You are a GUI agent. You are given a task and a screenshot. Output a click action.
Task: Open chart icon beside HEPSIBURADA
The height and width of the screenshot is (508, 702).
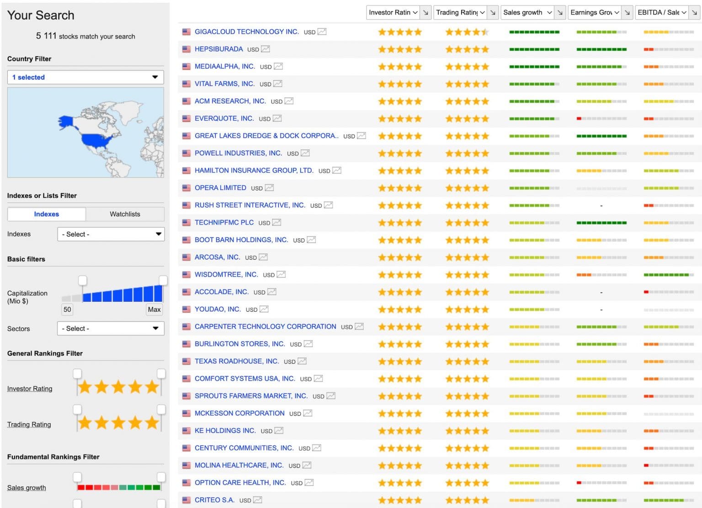266,49
